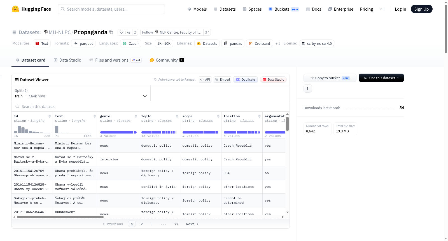This screenshot has height=241, width=448.
Task: Click the Log In link
Action: pyautogui.click(x=400, y=9)
